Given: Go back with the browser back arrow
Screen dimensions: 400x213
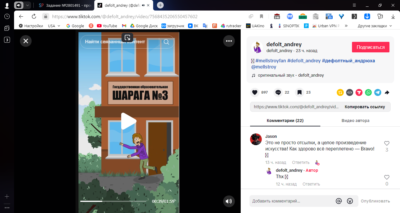Looking at the screenshot, I should pos(21,16).
